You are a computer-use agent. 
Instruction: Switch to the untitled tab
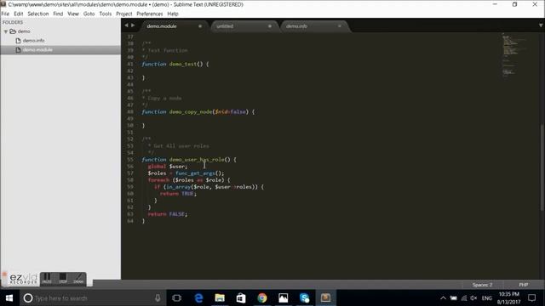(225, 26)
